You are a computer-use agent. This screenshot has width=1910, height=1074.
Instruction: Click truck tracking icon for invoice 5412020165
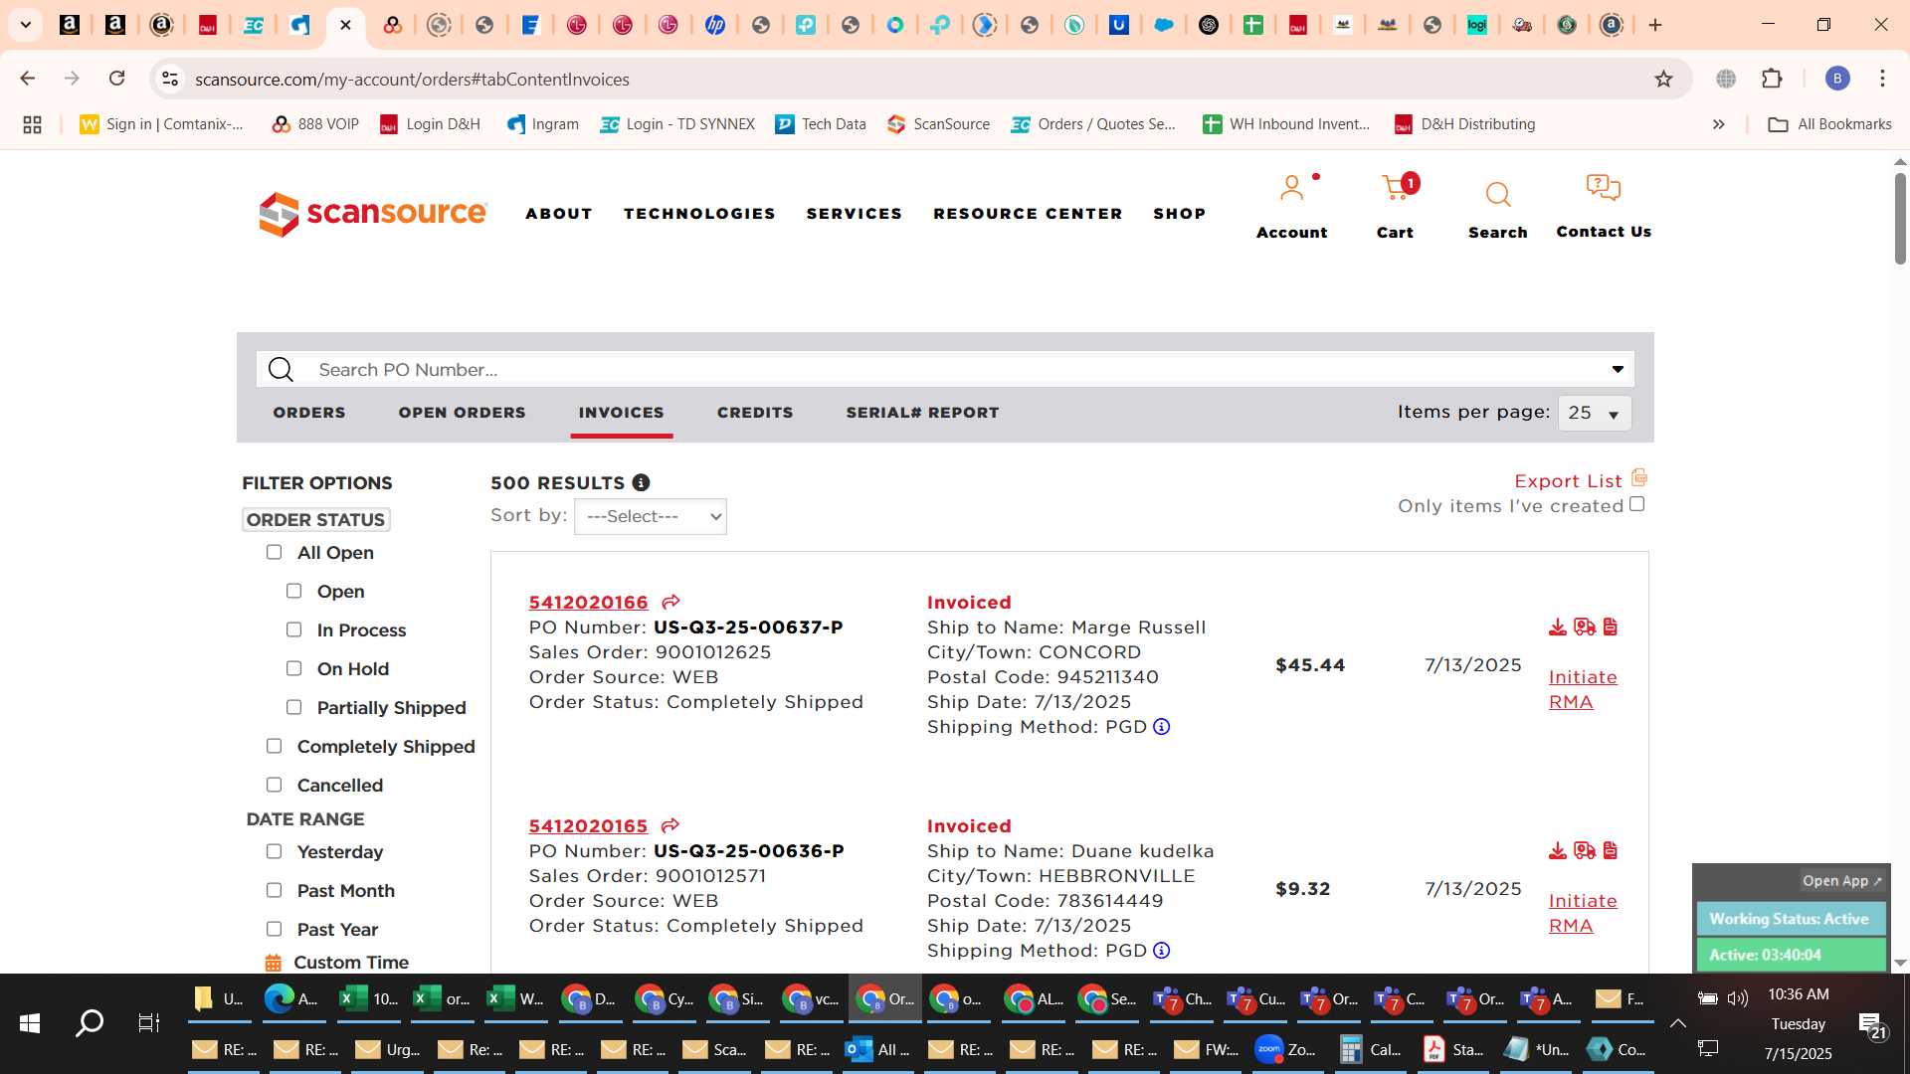1585,850
